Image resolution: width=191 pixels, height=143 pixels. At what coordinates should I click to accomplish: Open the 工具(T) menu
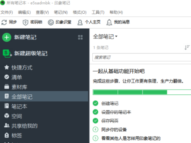[98, 12]
